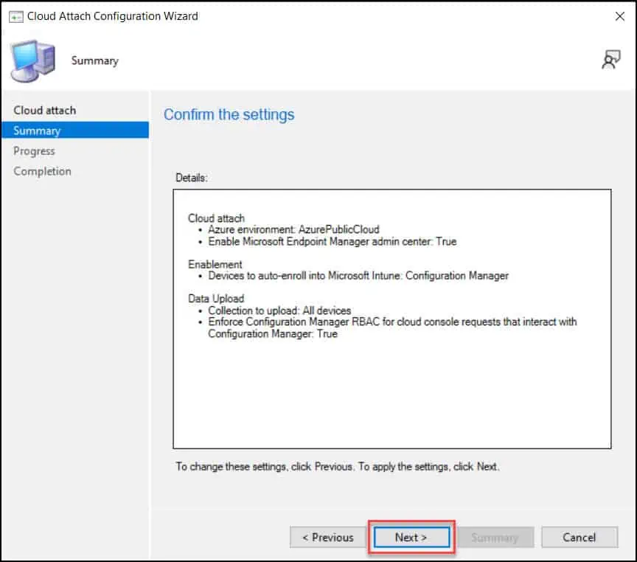Select the Completion step in sidebar
This screenshot has width=637, height=562.
pyautogui.click(x=42, y=171)
